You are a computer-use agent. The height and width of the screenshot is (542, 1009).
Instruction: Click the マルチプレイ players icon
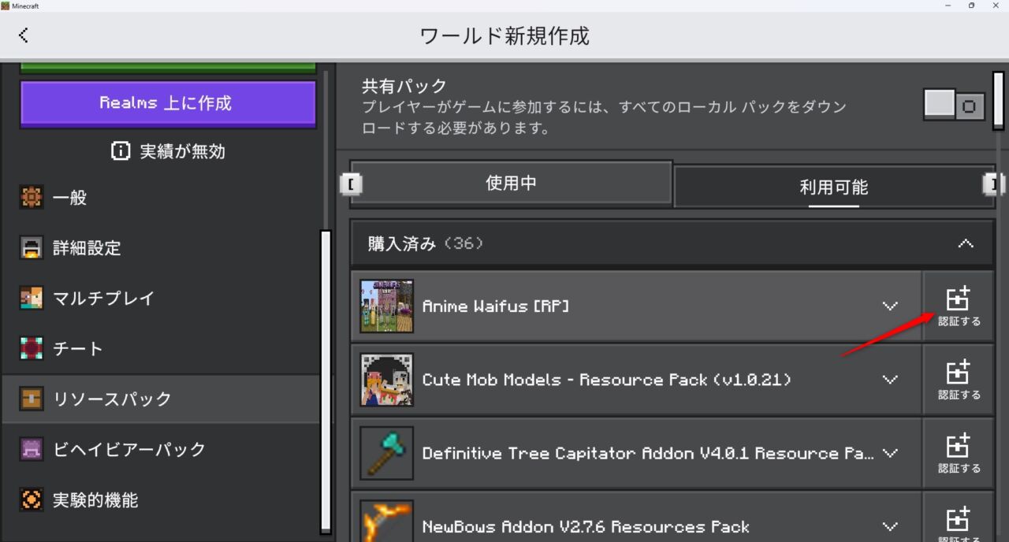pos(32,299)
